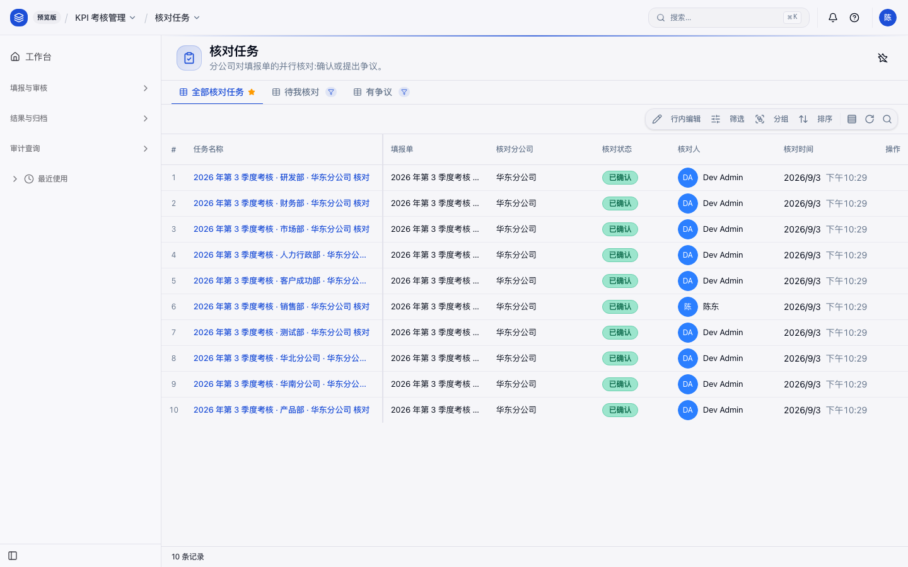This screenshot has height=567, width=908.
Task: Click the star on 全部核对任务 tab
Action: pos(252,92)
